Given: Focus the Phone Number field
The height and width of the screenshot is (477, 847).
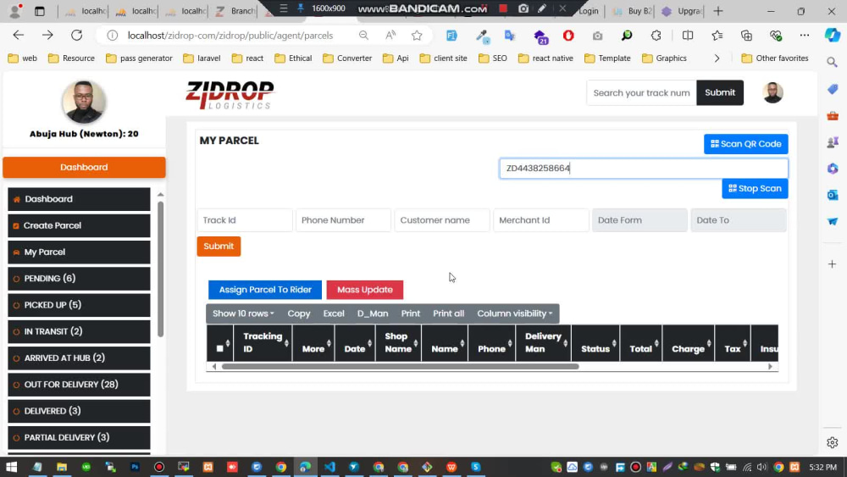Looking at the screenshot, I should tap(343, 220).
